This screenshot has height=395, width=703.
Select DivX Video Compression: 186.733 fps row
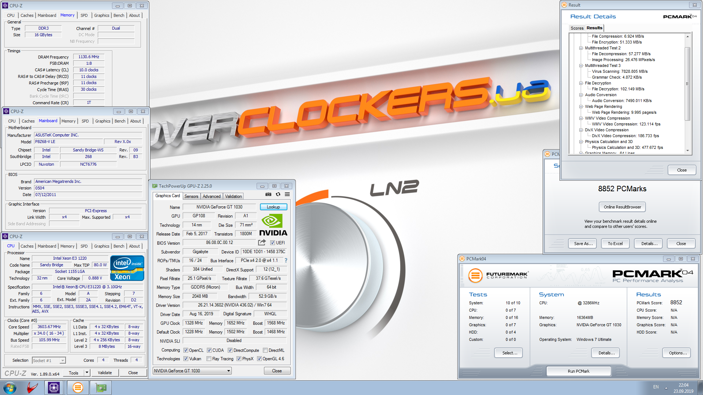pyautogui.click(x=625, y=136)
